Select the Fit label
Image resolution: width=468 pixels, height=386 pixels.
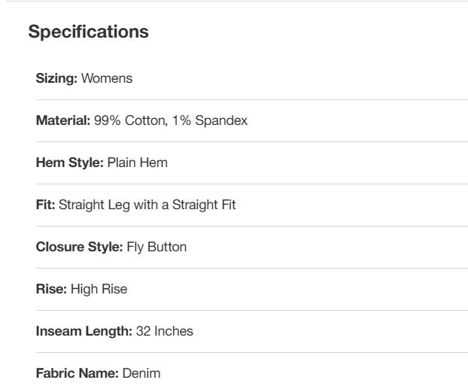[x=45, y=205]
